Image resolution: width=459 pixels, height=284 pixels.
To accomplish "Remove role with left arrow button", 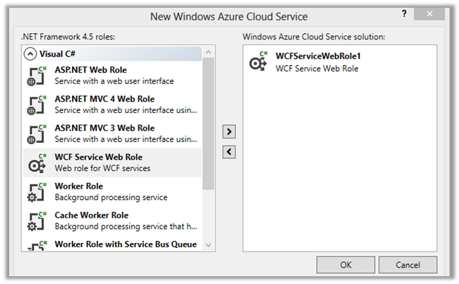I will pyautogui.click(x=229, y=152).
